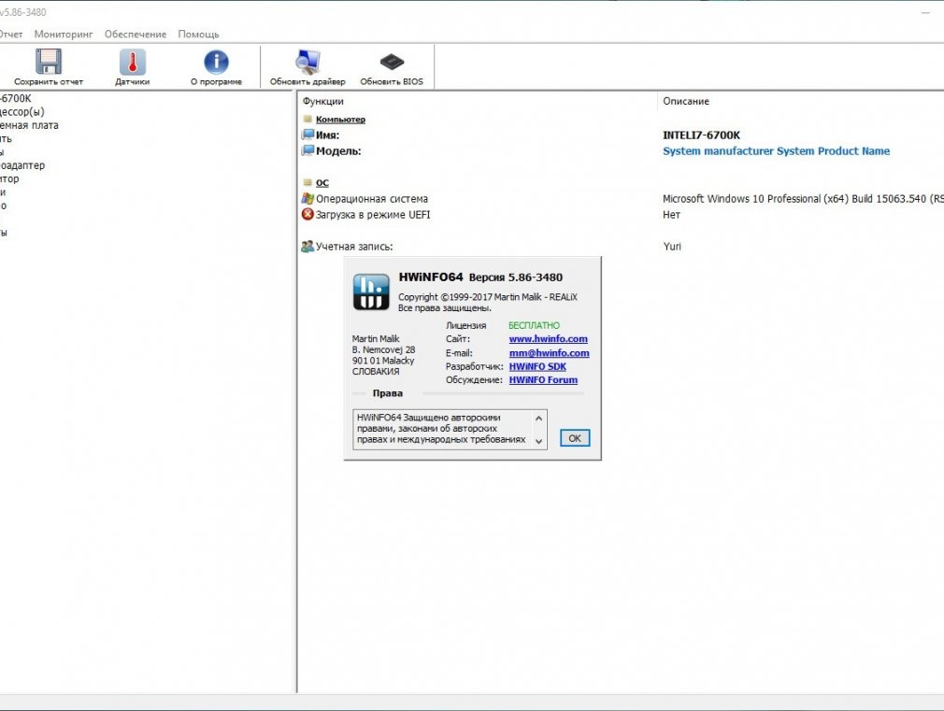Minimize the HWiNFO64 window
The width and height of the screenshot is (944, 711).
pyautogui.click(x=925, y=12)
